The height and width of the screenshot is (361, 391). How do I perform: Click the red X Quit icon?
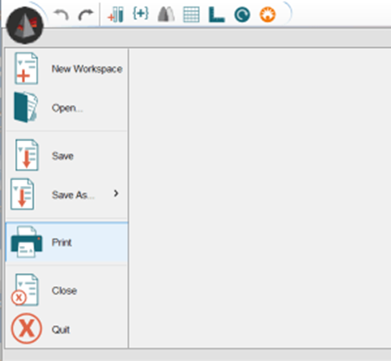tap(27, 328)
